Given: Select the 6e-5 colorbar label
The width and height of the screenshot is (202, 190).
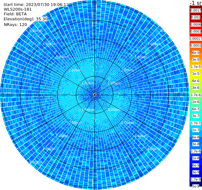Looking at the screenshot, I should click(x=196, y=53).
